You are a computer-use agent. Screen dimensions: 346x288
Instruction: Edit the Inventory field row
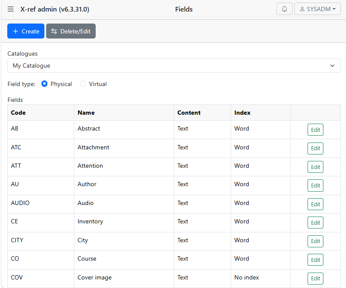point(315,223)
